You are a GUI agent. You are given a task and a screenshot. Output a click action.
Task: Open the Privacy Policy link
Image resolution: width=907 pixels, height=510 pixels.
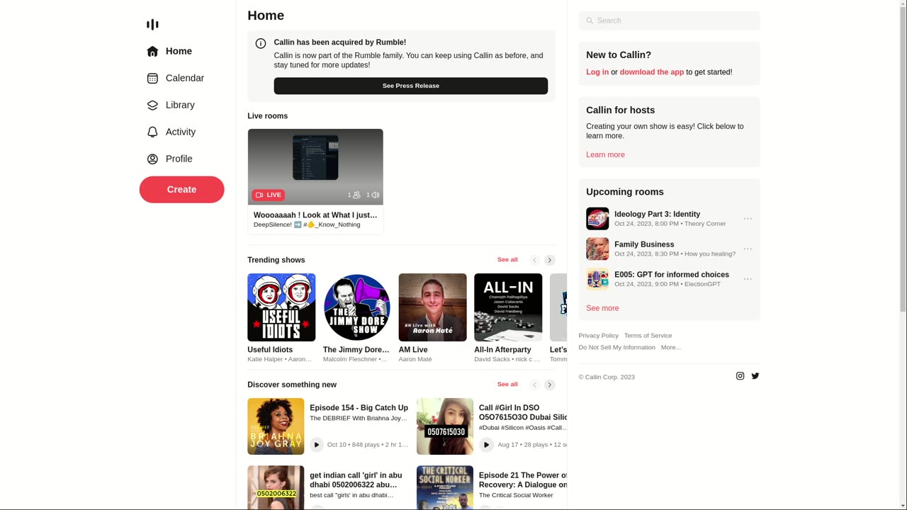pos(599,336)
